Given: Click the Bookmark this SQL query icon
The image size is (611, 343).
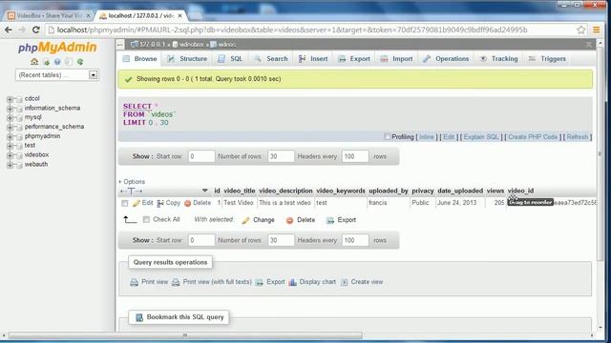Looking at the screenshot, I should point(139,317).
